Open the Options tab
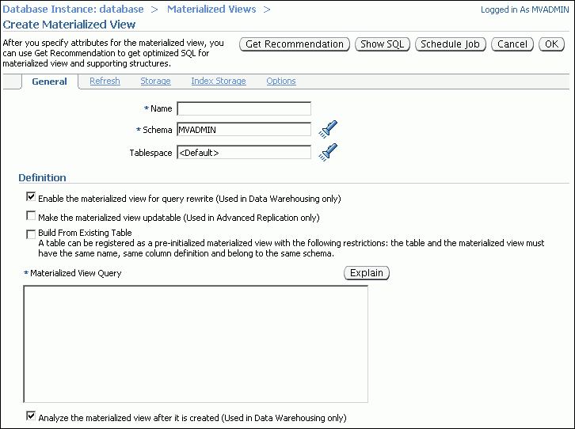 (281, 81)
